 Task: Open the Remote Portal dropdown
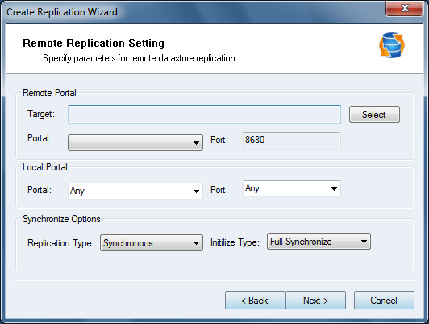point(135,142)
